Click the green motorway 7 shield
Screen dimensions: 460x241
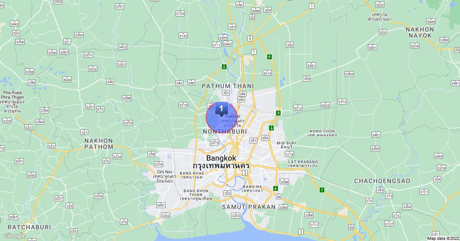(x=322, y=190)
